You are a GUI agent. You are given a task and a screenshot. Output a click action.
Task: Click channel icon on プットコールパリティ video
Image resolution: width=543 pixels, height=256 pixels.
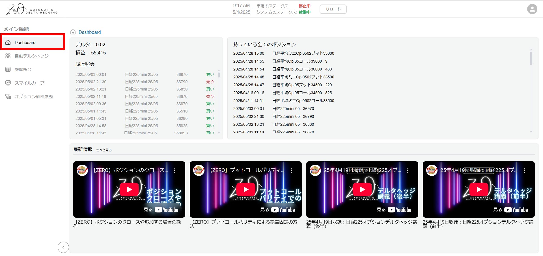pyautogui.click(x=199, y=170)
